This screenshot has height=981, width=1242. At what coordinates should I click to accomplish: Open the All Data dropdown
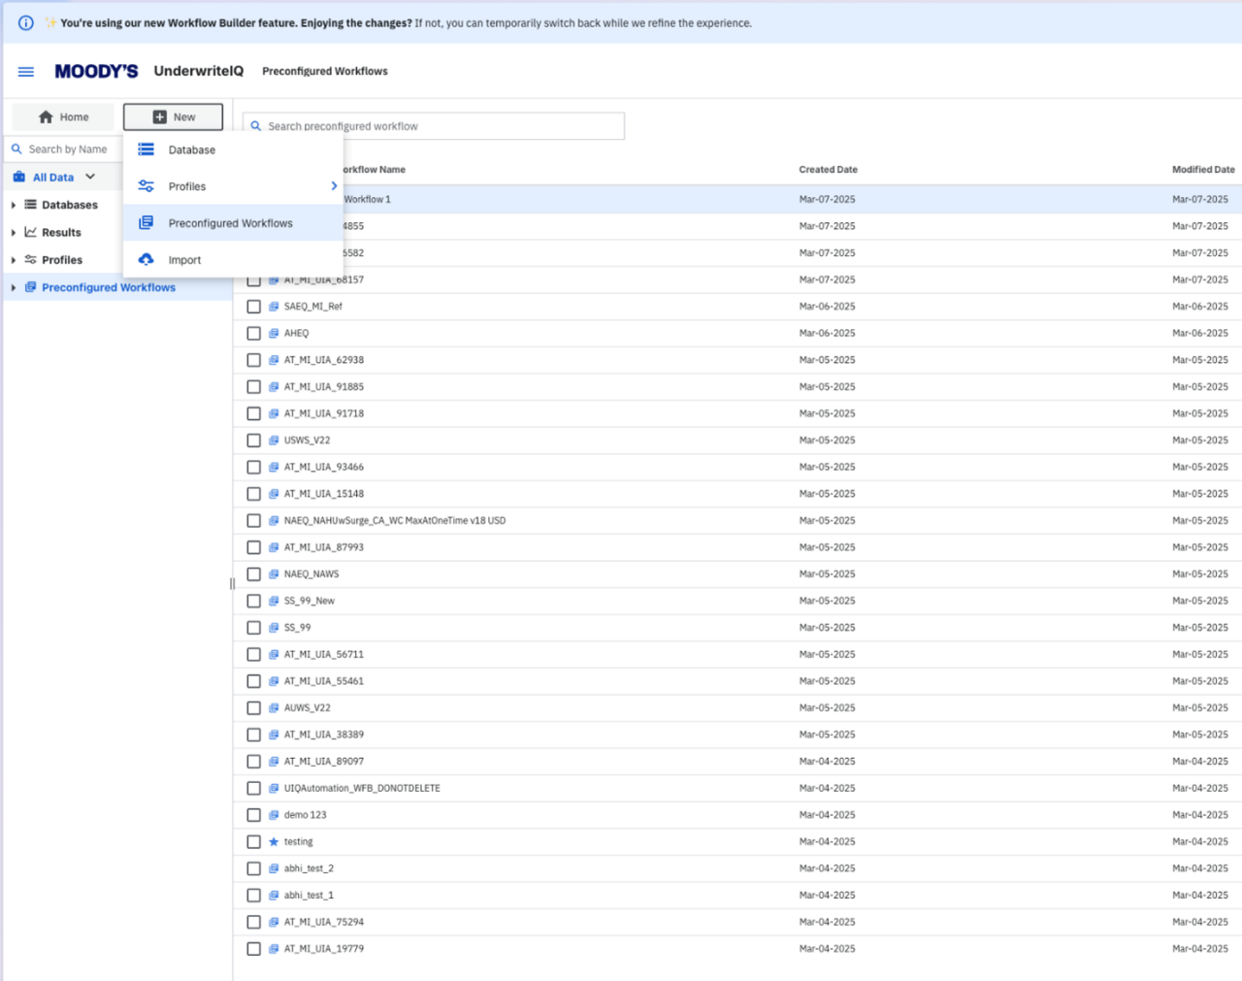pyautogui.click(x=90, y=177)
